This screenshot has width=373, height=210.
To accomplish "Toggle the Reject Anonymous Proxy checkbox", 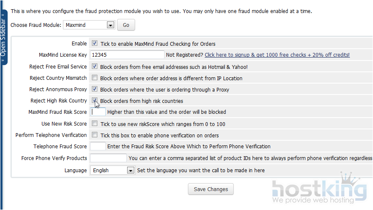I will click(x=95, y=89).
